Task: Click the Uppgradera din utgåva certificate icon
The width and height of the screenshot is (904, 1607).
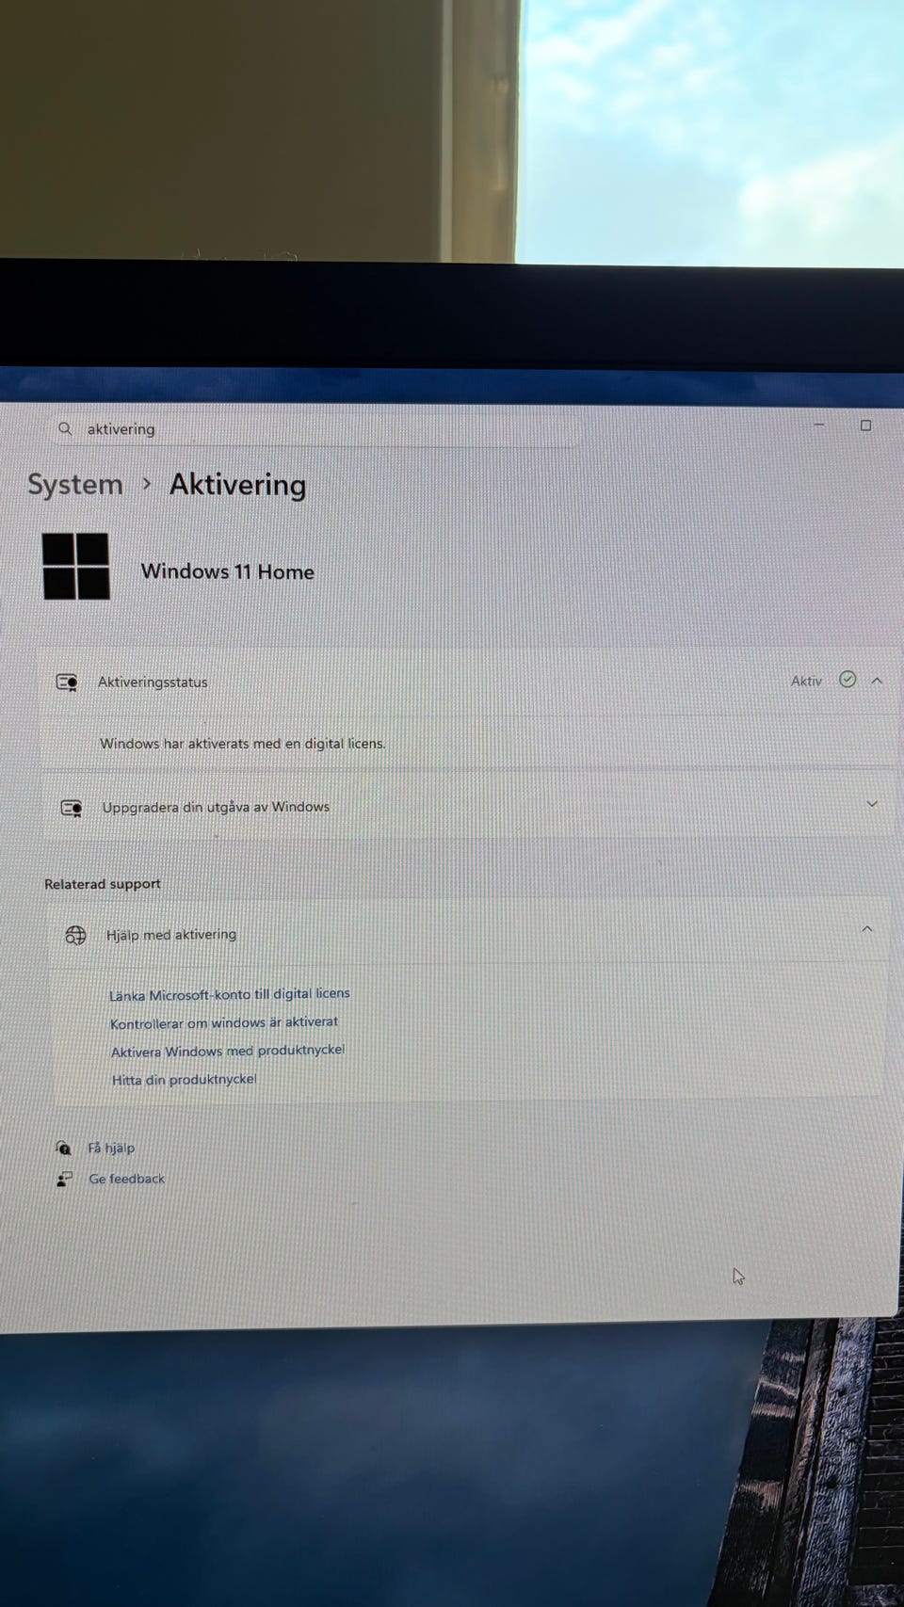Action: coord(71,808)
